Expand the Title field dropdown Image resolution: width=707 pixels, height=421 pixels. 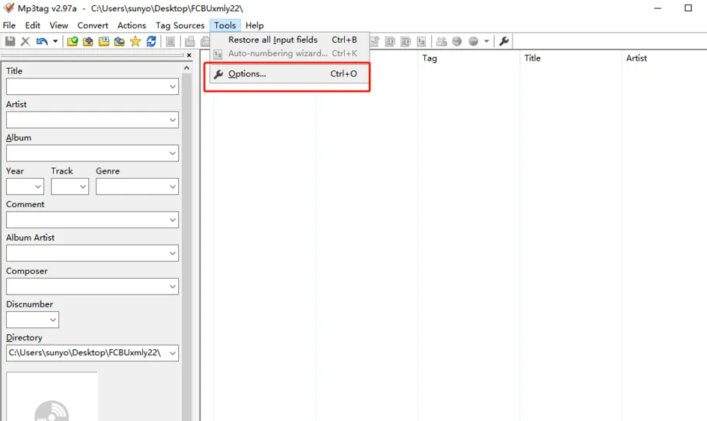173,87
